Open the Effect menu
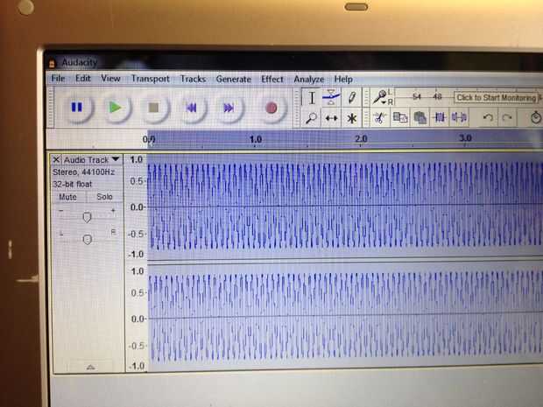This screenshot has width=543, height=407. (272, 80)
